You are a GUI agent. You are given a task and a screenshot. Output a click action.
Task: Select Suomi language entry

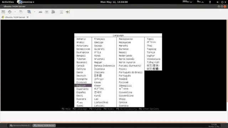coord(80,106)
